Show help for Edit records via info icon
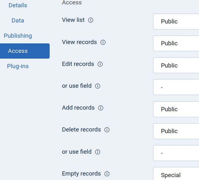 (100, 64)
